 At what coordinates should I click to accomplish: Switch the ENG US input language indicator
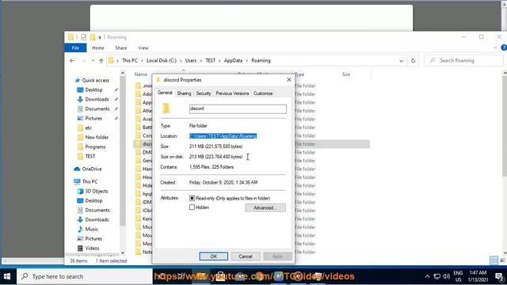tap(458, 276)
